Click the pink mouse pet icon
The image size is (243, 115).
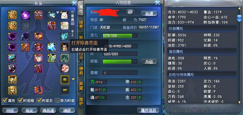(x=65, y=68)
